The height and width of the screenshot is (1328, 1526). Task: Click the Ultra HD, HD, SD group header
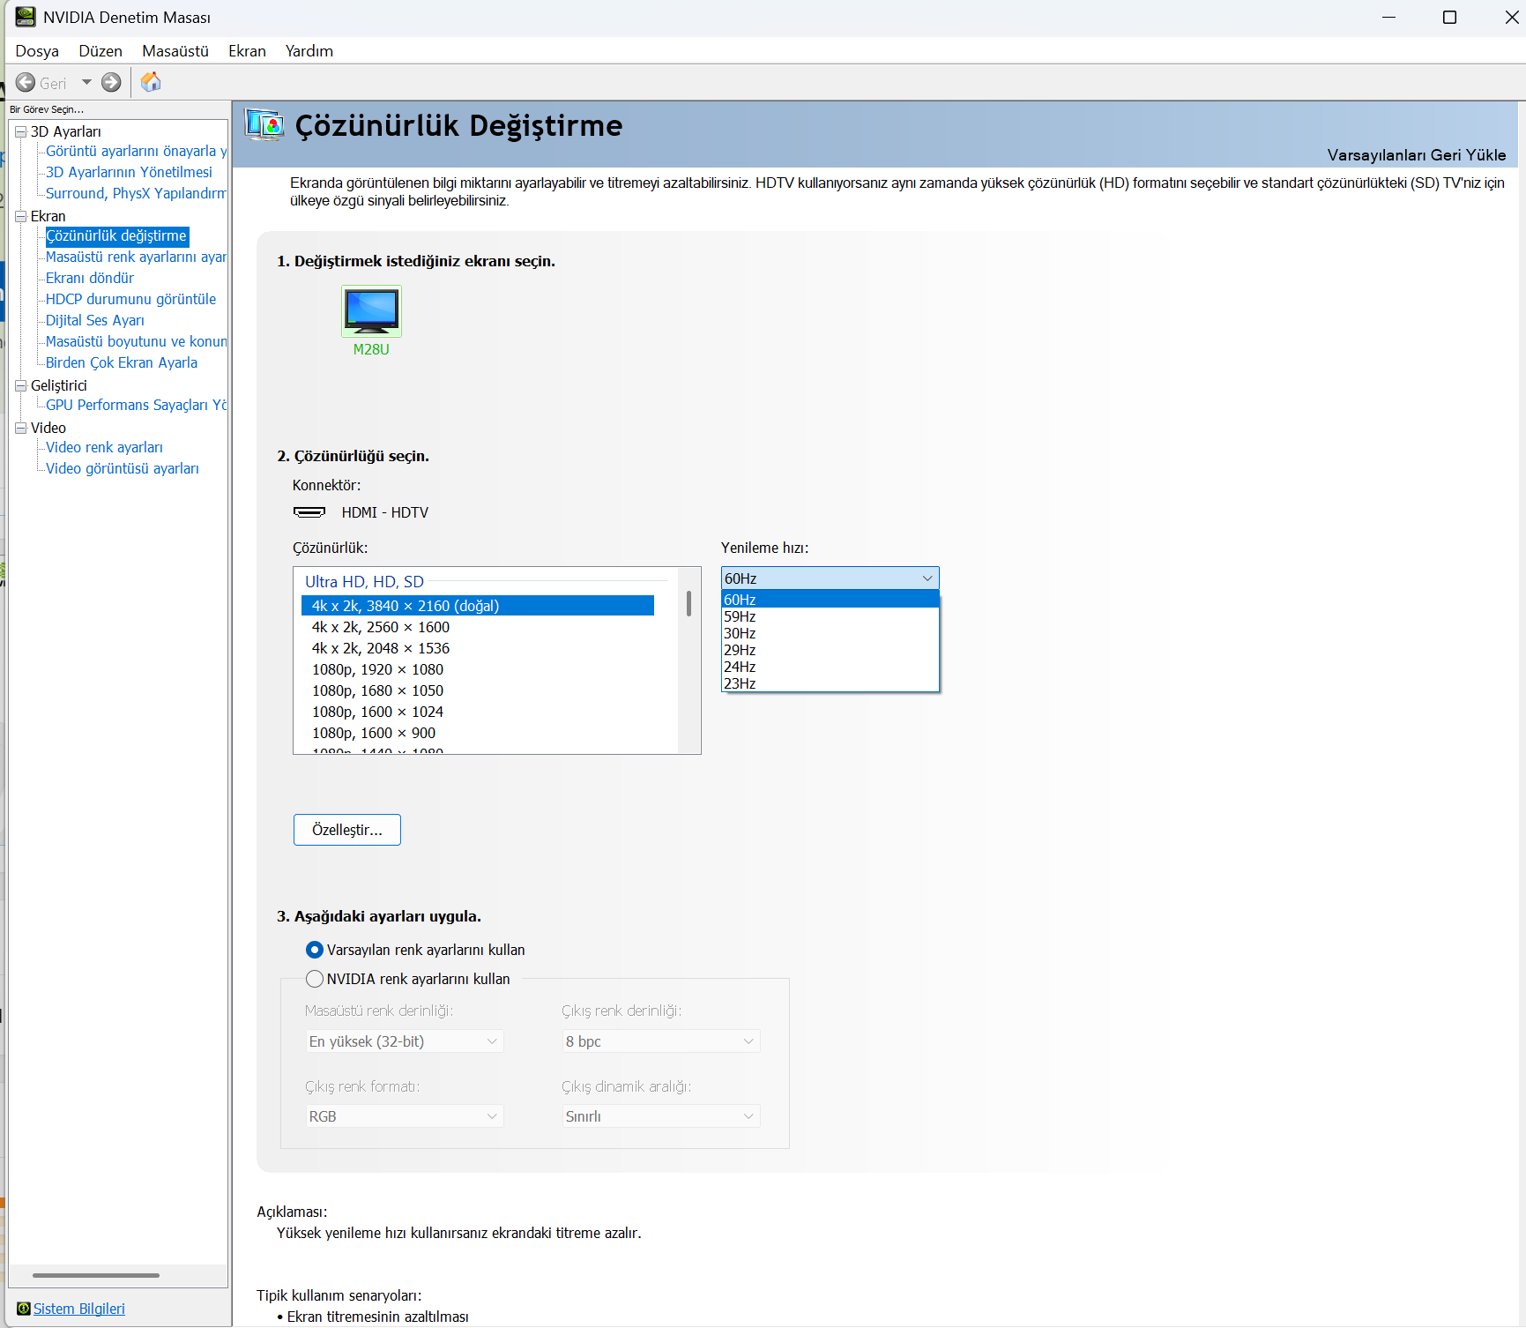click(x=364, y=582)
